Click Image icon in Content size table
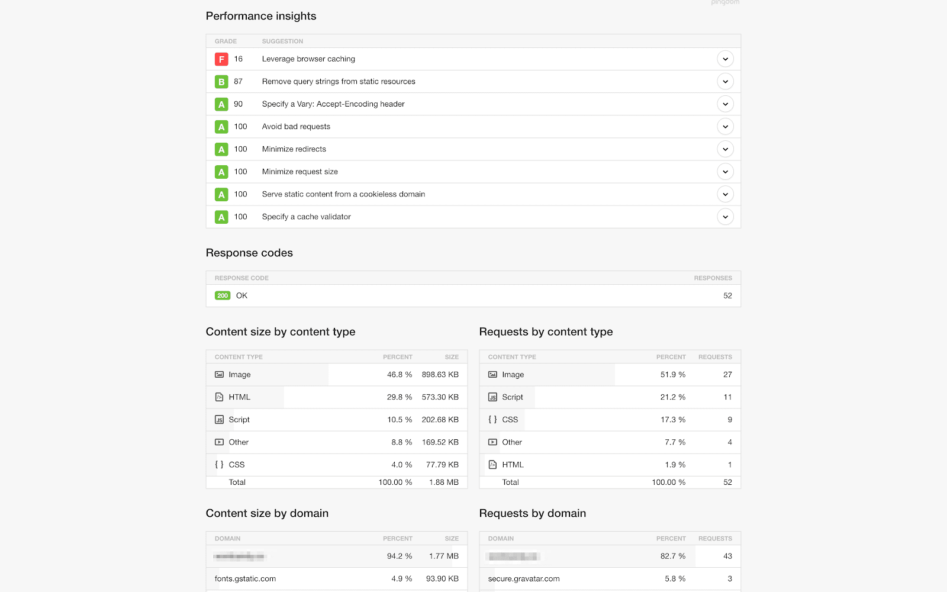 219,375
